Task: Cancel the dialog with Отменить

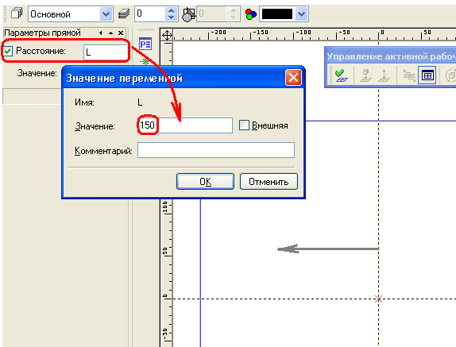Action: 269,182
